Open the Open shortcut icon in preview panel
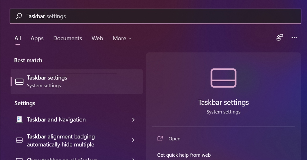The height and width of the screenshot is (160, 307). (160, 139)
